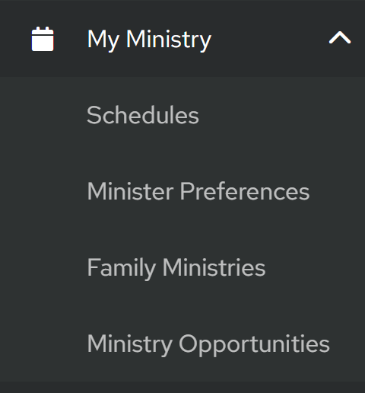
Task: Hide the submenu via the caret arrow
Action: 340,37
